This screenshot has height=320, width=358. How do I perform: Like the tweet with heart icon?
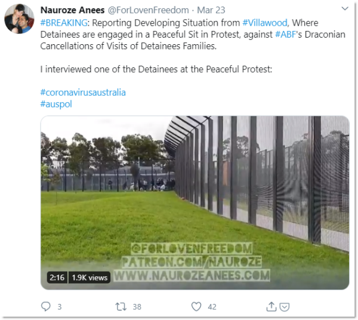click(196, 306)
